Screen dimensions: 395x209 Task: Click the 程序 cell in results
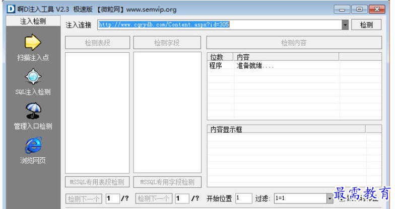point(216,66)
